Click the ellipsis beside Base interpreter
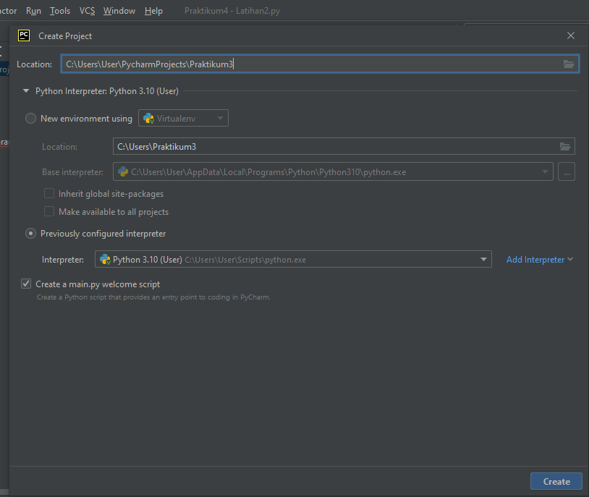Viewport: 589px width, 497px height. pos(567,171)
